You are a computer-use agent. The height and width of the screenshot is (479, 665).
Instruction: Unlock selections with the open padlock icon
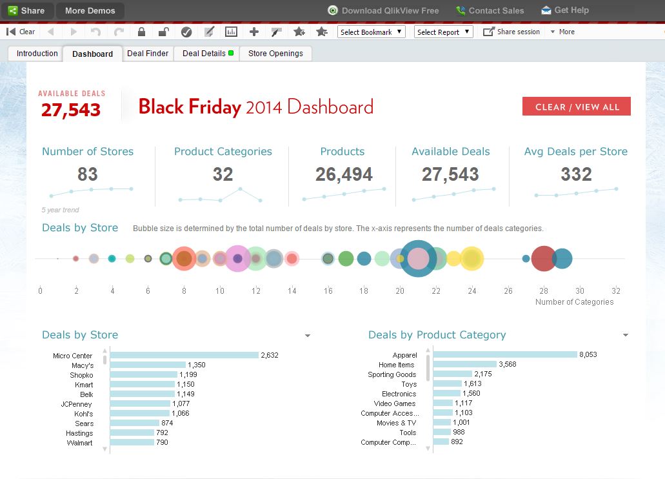tap(164, 32)
